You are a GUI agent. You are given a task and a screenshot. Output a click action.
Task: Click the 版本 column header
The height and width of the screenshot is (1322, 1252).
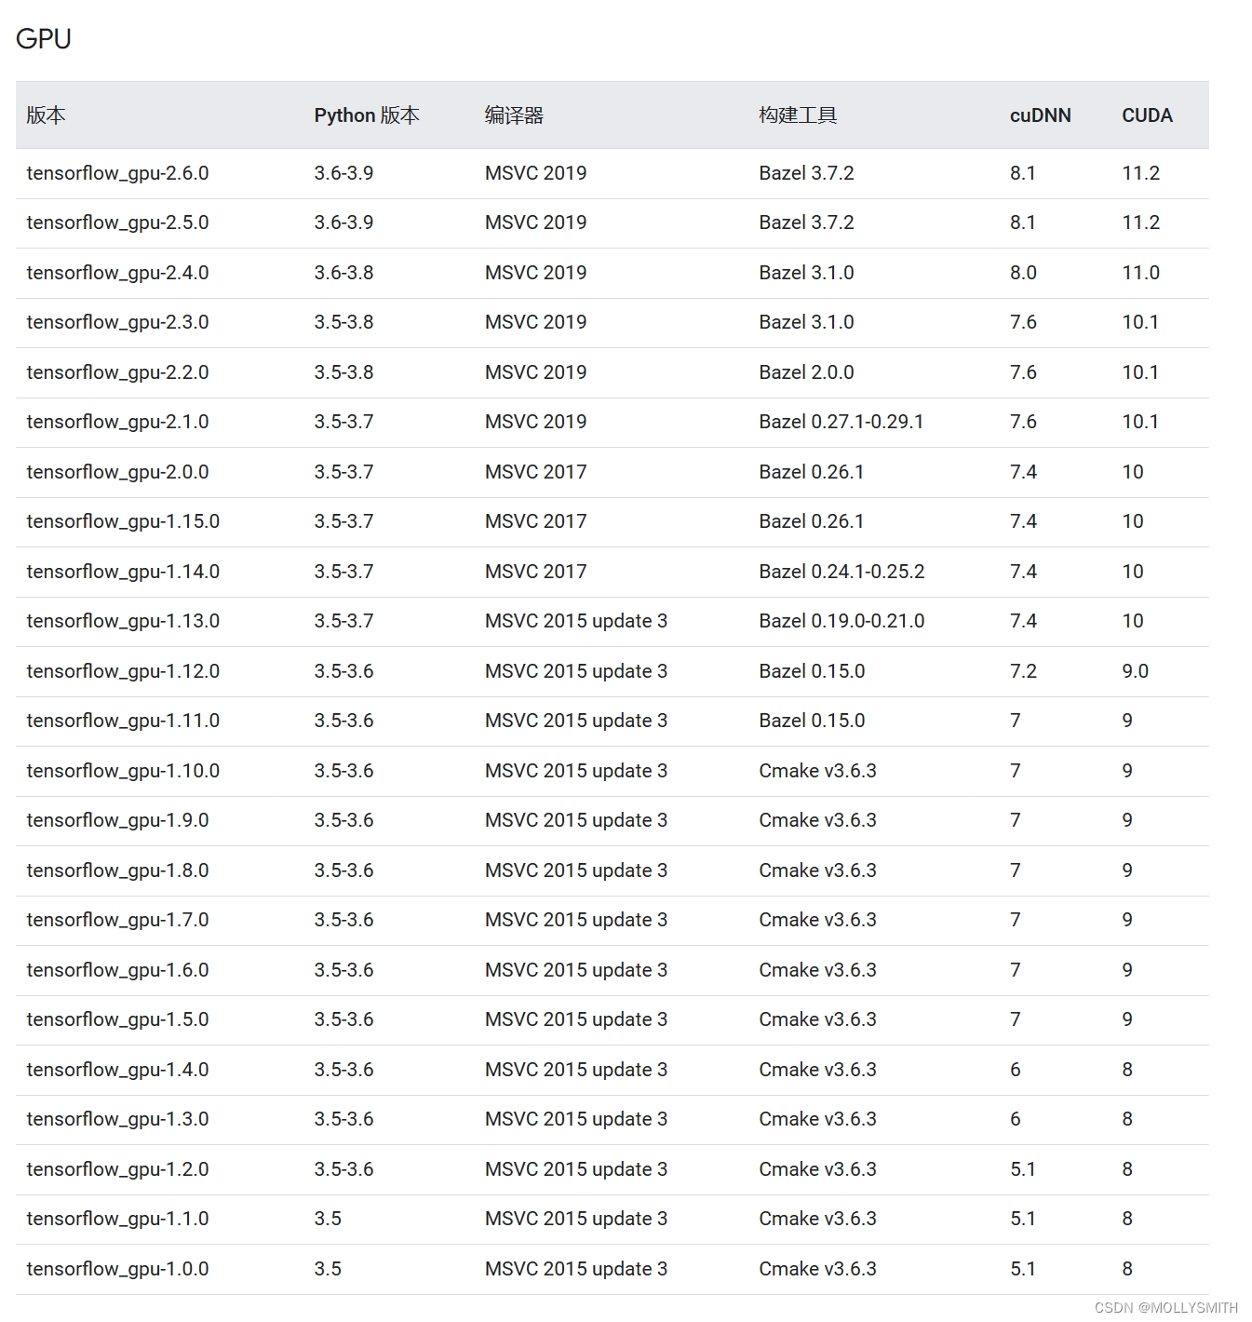click(46, 115)
